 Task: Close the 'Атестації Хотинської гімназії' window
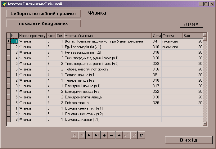(211, 4)
